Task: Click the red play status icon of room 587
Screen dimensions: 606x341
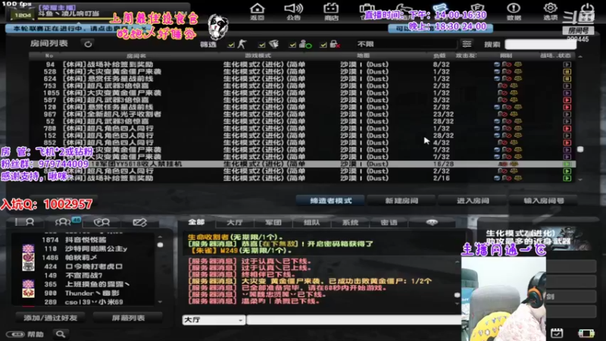Action: click(567, 100)
